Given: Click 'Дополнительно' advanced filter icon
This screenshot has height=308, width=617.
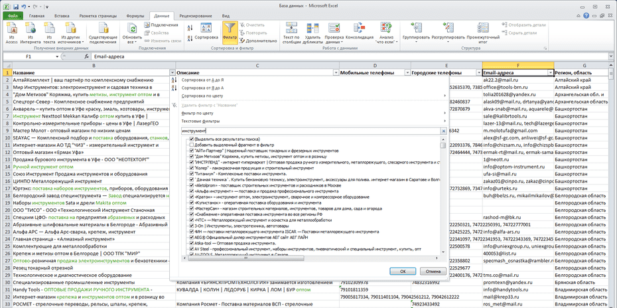Looking at the screenshot, I should (x=242, y=40).
